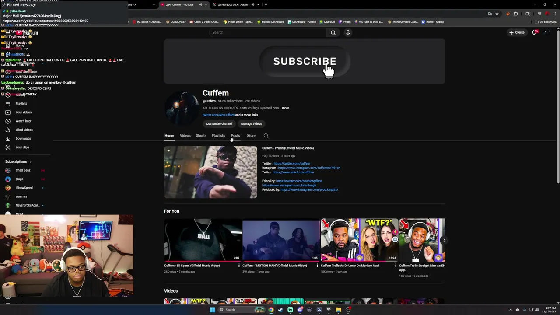Viewport: 560px width, 315px height.
Task: Open browser extensions puzzle icon
Action: [516, 14]
